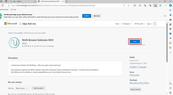Viewport: 173px width, 95px height.
Task: Click the Report abuse button
Action: coord(135,89)
